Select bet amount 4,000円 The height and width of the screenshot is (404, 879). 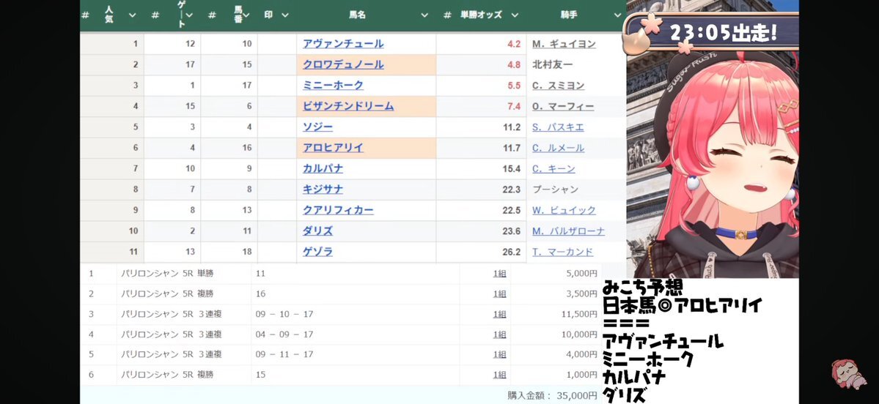(x=582, y=354)
